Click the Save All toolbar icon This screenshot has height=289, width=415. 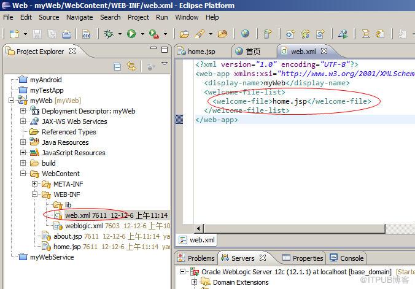(x=52, y=34)
